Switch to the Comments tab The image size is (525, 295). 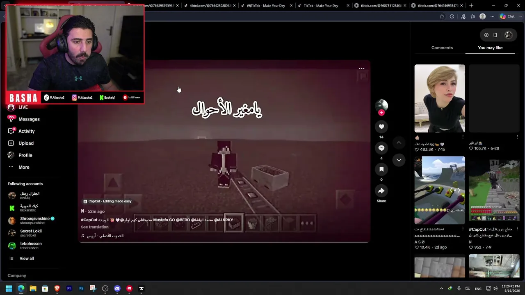click(442, 48)
